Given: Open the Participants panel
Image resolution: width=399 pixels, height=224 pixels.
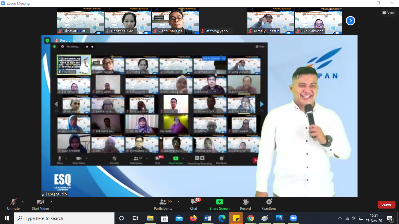Looking at the screenshot, I should click(163, 204).
